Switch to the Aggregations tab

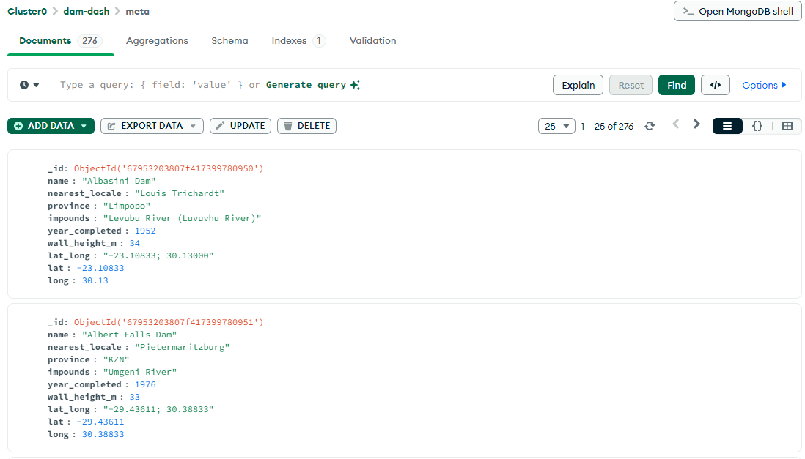click(x=157, y=40)
